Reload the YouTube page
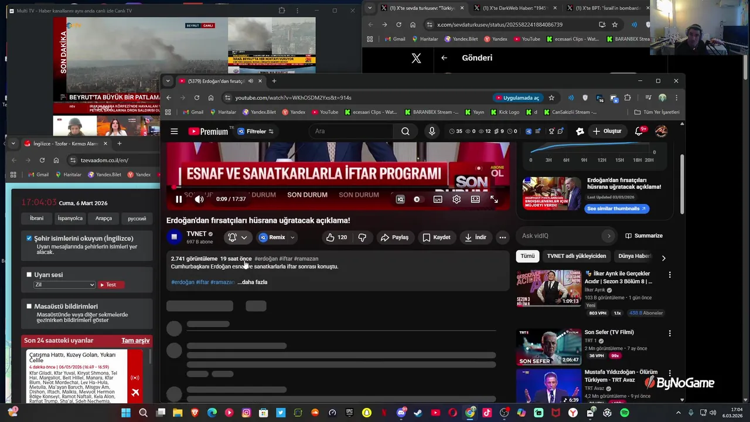The height and width of the screenshot is (422, 750). pos(197,98)
